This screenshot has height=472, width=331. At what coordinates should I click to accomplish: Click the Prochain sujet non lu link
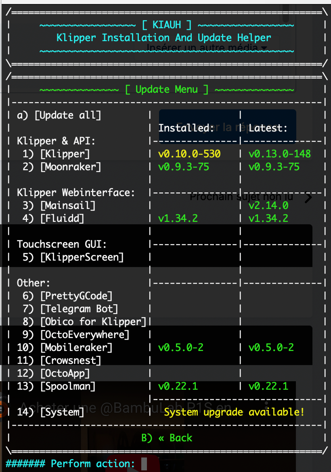(x=241, y=196)
